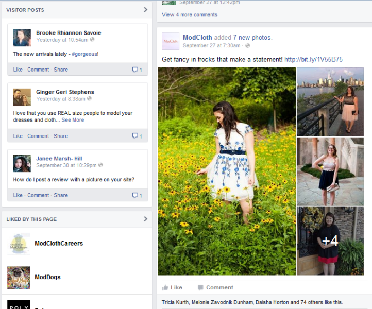Open Brooke Rhiannon Savoie's profile name

69,33
